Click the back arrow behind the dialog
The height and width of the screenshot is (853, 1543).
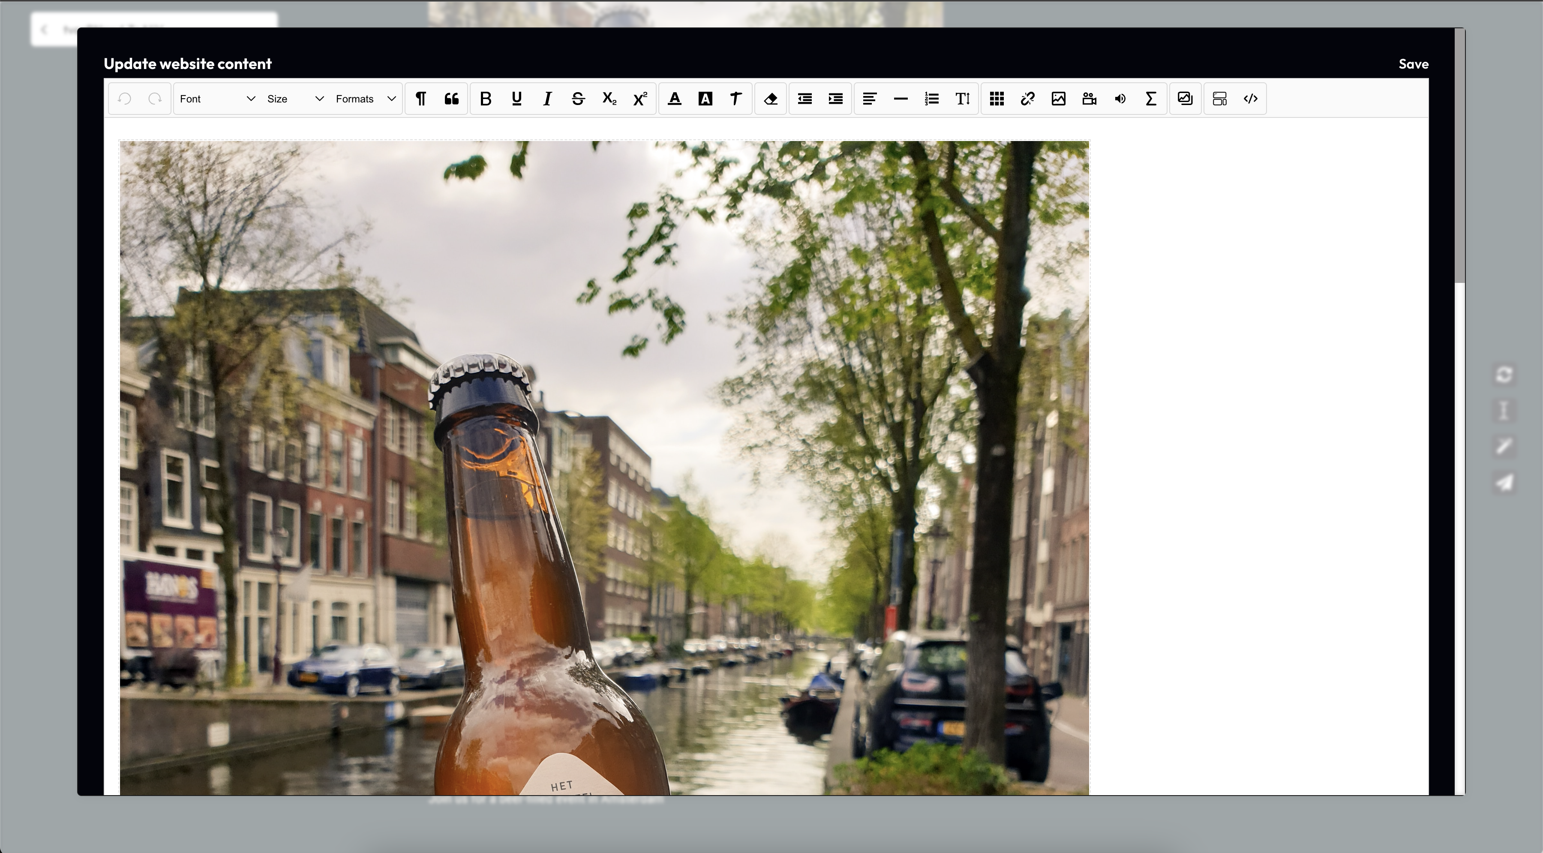point(44,29)
